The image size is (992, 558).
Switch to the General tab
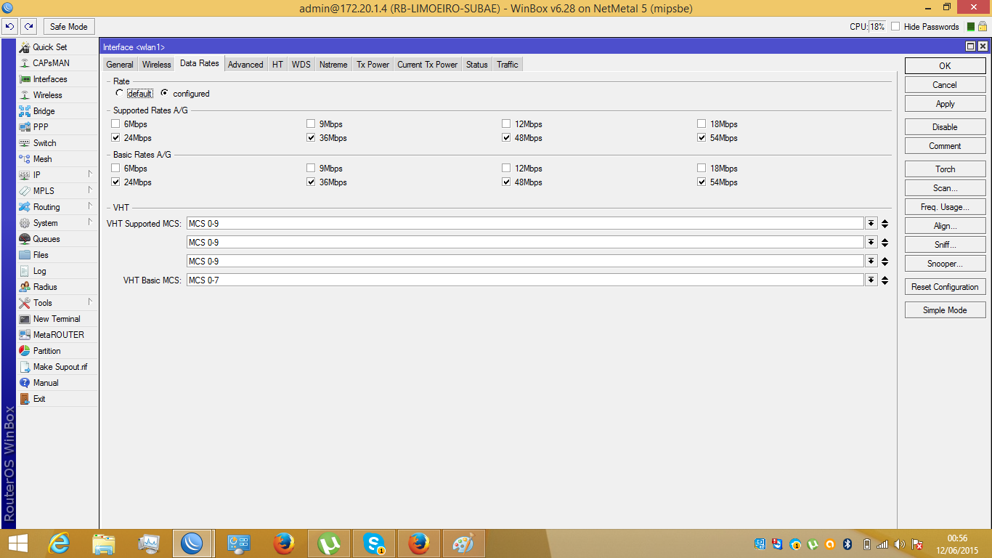pyautogui.click(x=120, y=65)
